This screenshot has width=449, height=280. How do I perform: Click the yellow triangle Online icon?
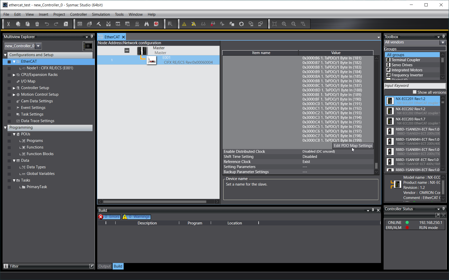[x=184, y=24]
